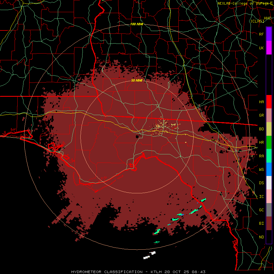The image size is (274, 274).
Task: Click the BI legend label
Action: tap(261, 223)
